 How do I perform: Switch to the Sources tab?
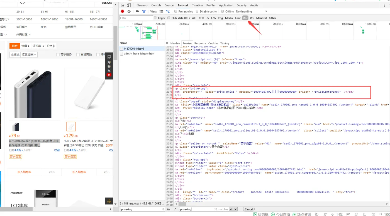(x=170, y=5)
